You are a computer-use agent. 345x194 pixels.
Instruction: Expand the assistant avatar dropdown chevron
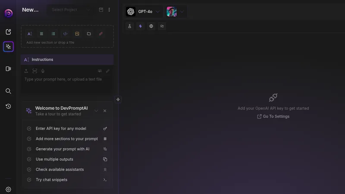[182, 12]
